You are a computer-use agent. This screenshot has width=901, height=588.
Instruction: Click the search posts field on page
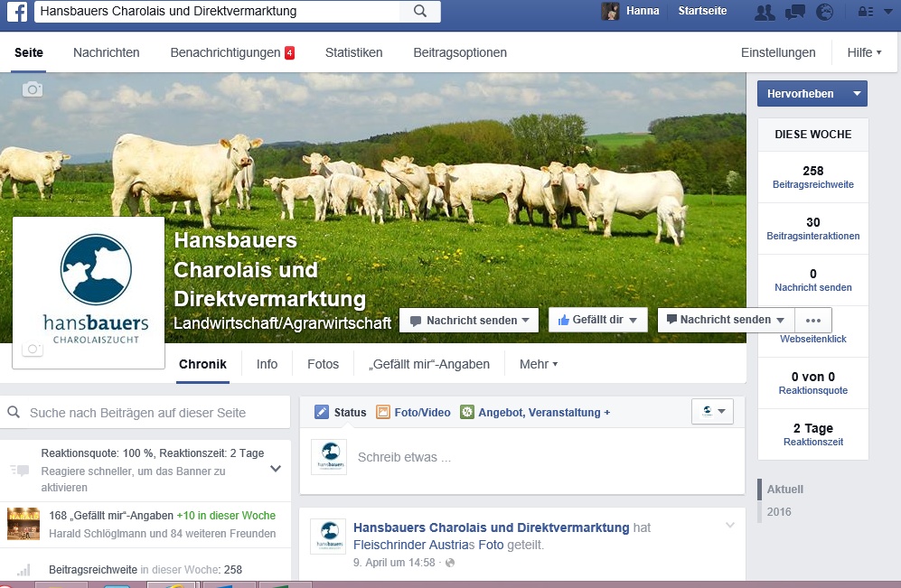(x=145, y=413)
